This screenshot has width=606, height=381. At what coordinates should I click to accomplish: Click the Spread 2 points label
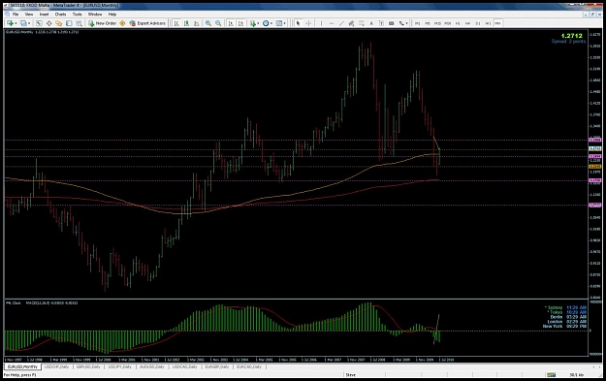568,42
